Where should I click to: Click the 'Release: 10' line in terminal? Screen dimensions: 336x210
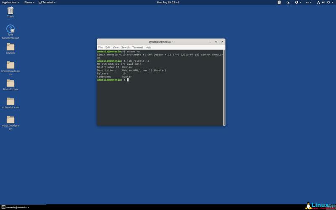coord(111,73)
